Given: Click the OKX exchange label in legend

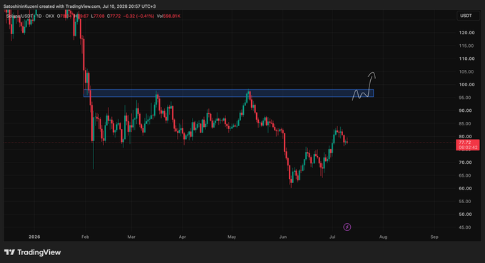Looking at the screenshot, I should coord(50,16).
